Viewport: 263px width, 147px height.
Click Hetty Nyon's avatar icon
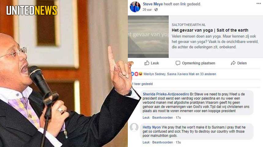134,127
